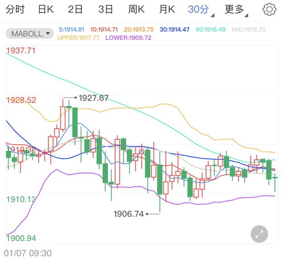Expand chart to fullscreen with arrows icon
Screen dimensions: 284x264
pos(259,234)
